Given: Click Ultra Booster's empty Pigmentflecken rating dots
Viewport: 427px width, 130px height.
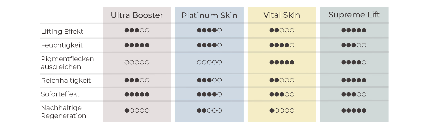Looking at the screenshot, I should (x=137, y=62).
